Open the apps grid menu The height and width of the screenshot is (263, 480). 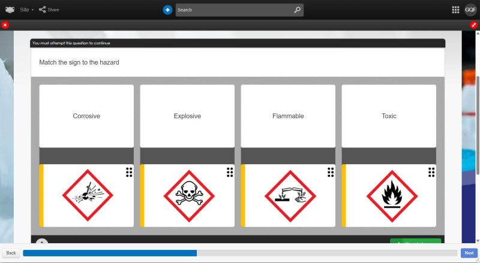[455, 10]
